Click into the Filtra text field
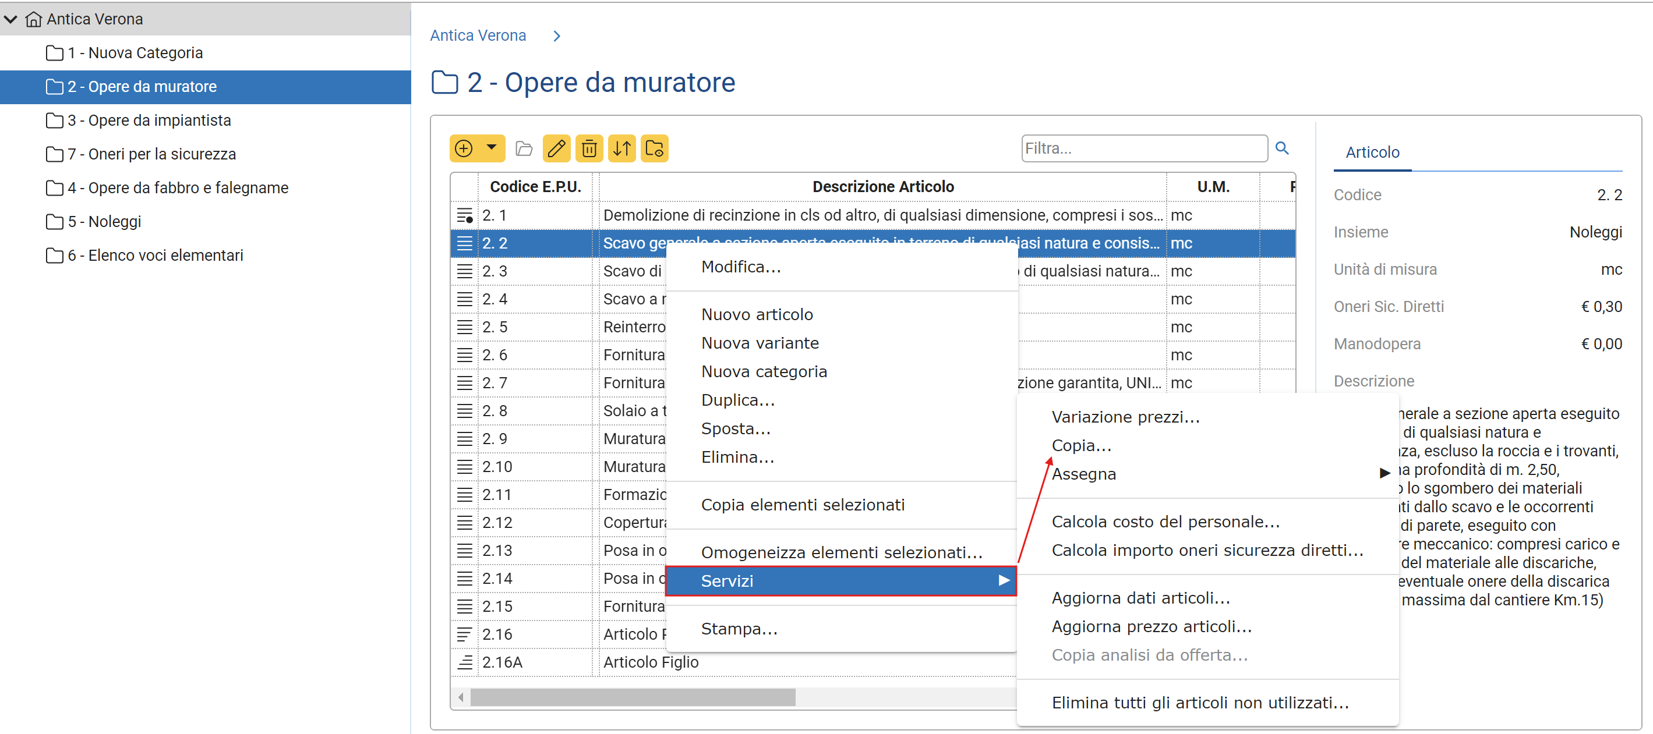Viewport: 1653px width, 734px height. click(1143, 149)
